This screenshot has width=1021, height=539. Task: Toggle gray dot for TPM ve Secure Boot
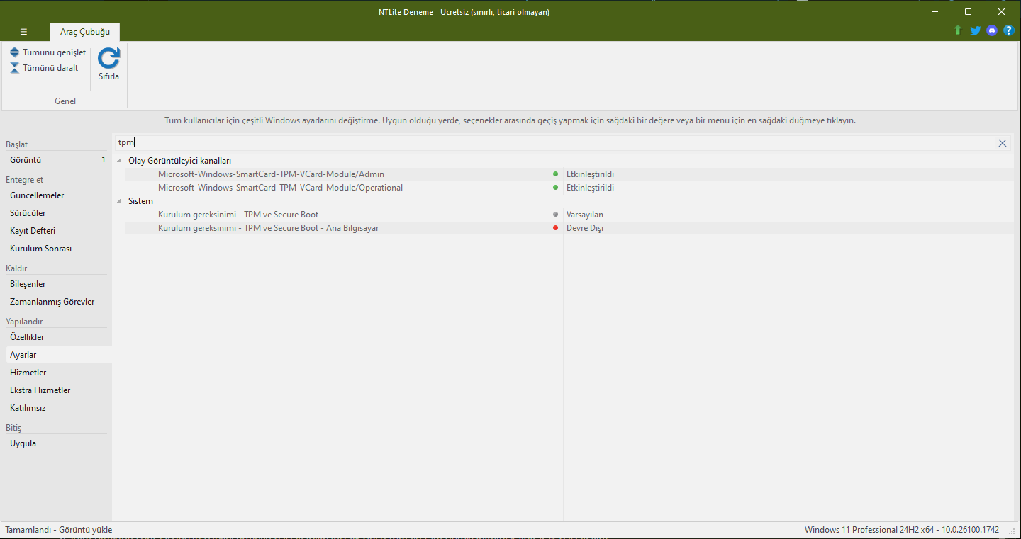click(x=555, y=215)
